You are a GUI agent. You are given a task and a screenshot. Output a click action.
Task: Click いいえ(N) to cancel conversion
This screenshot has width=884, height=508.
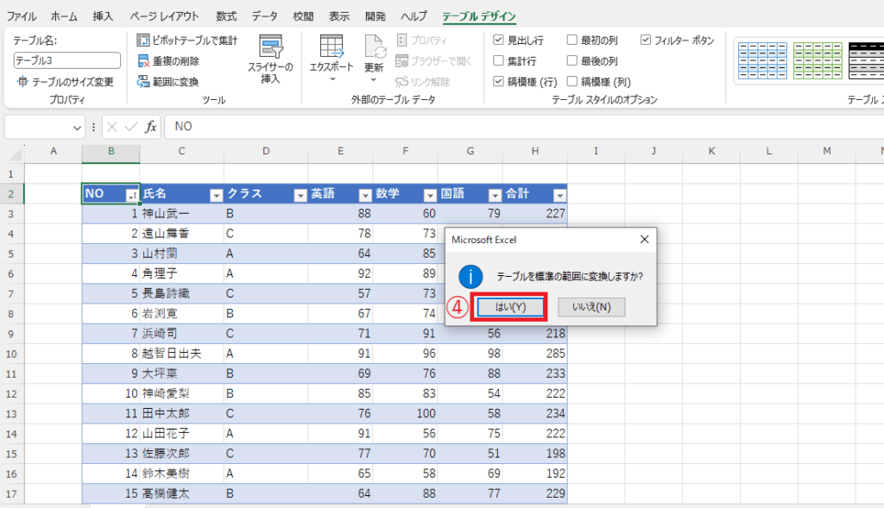(591, 307)
